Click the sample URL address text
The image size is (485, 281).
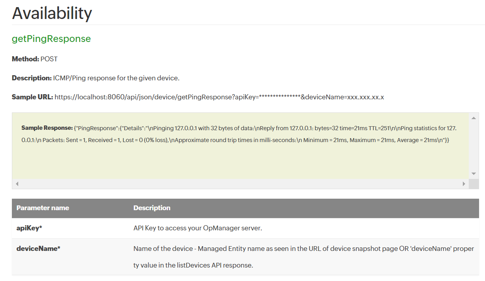pyautogui.click(x=219, y=97)
